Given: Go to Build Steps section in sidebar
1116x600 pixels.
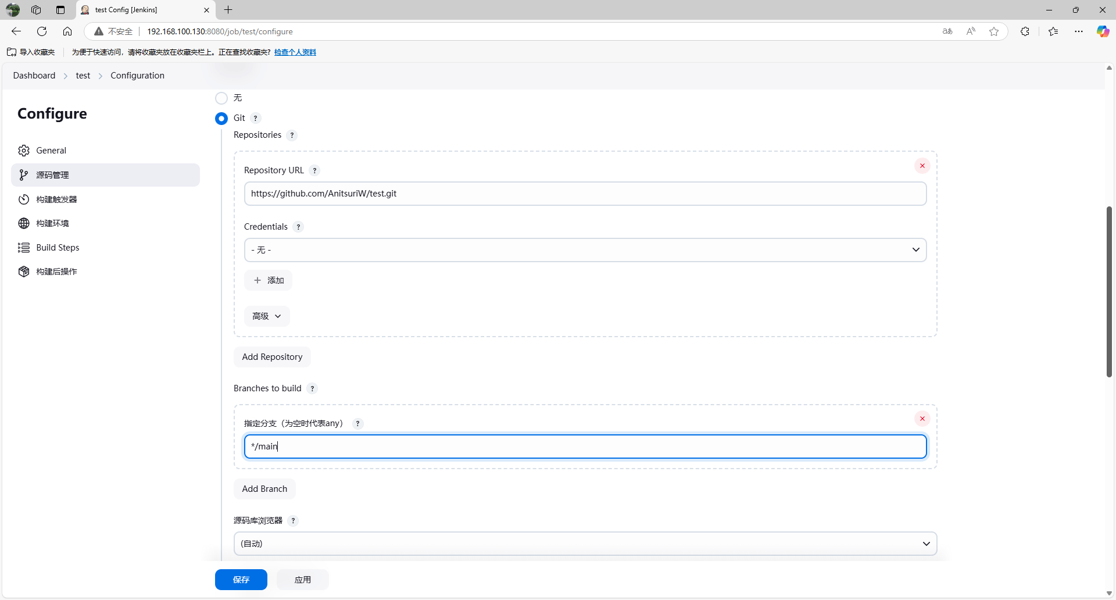Looking at the screenshot, I should [58, 248].
